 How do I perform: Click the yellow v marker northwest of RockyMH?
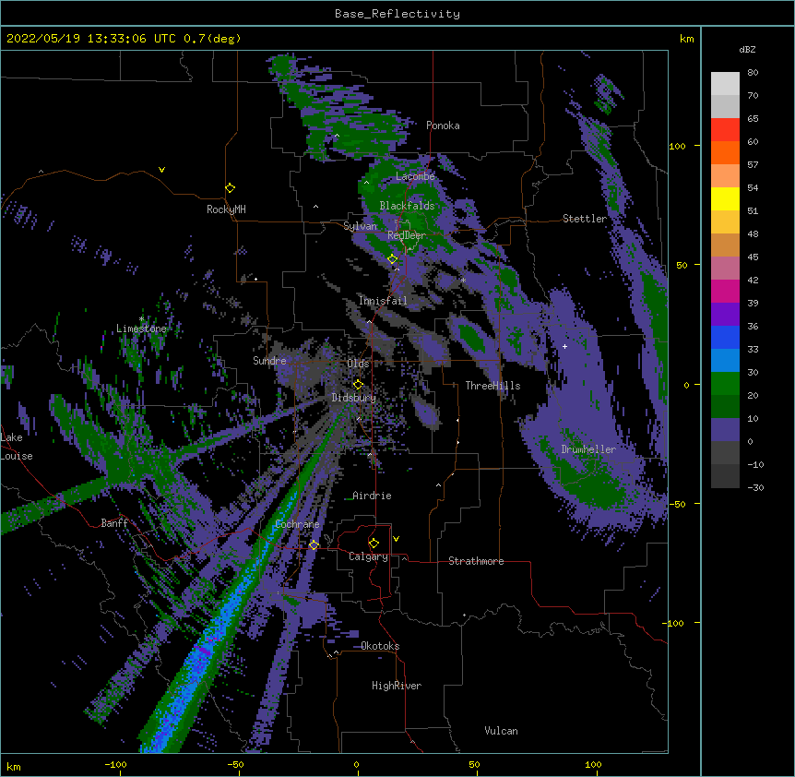161,170
